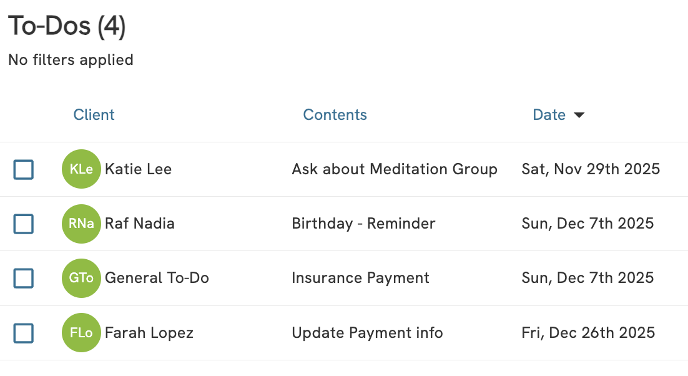Open the Ask about Meditation Group to-do
The image size is (688, 376).
(395, 169)
